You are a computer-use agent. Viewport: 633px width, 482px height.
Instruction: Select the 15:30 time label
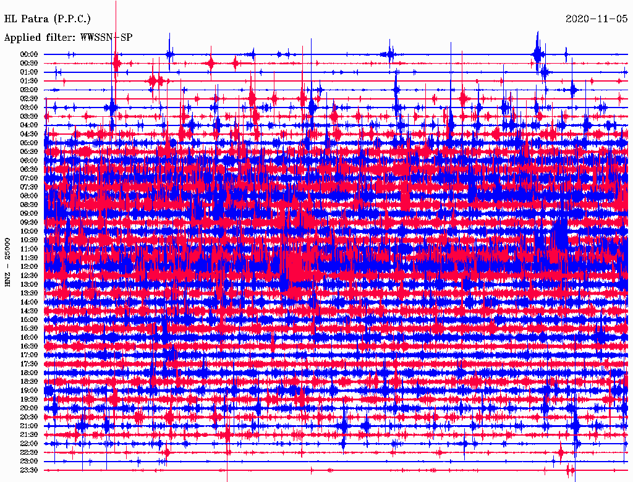tap(29, 329)
